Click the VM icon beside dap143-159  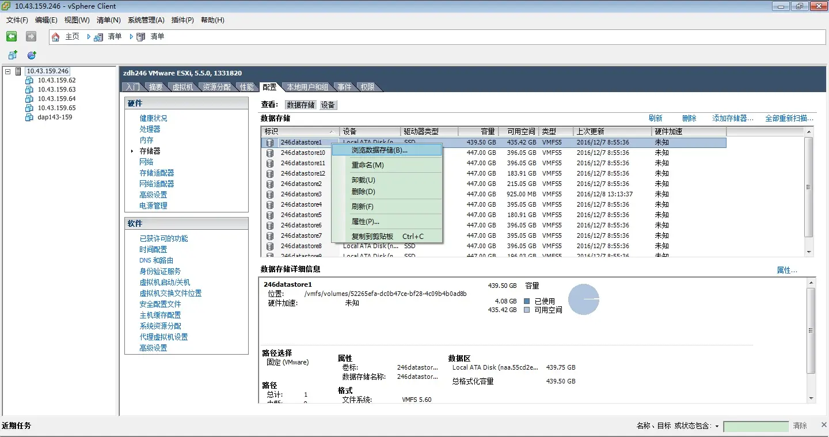pyautogui.click(x=29, y=117)
